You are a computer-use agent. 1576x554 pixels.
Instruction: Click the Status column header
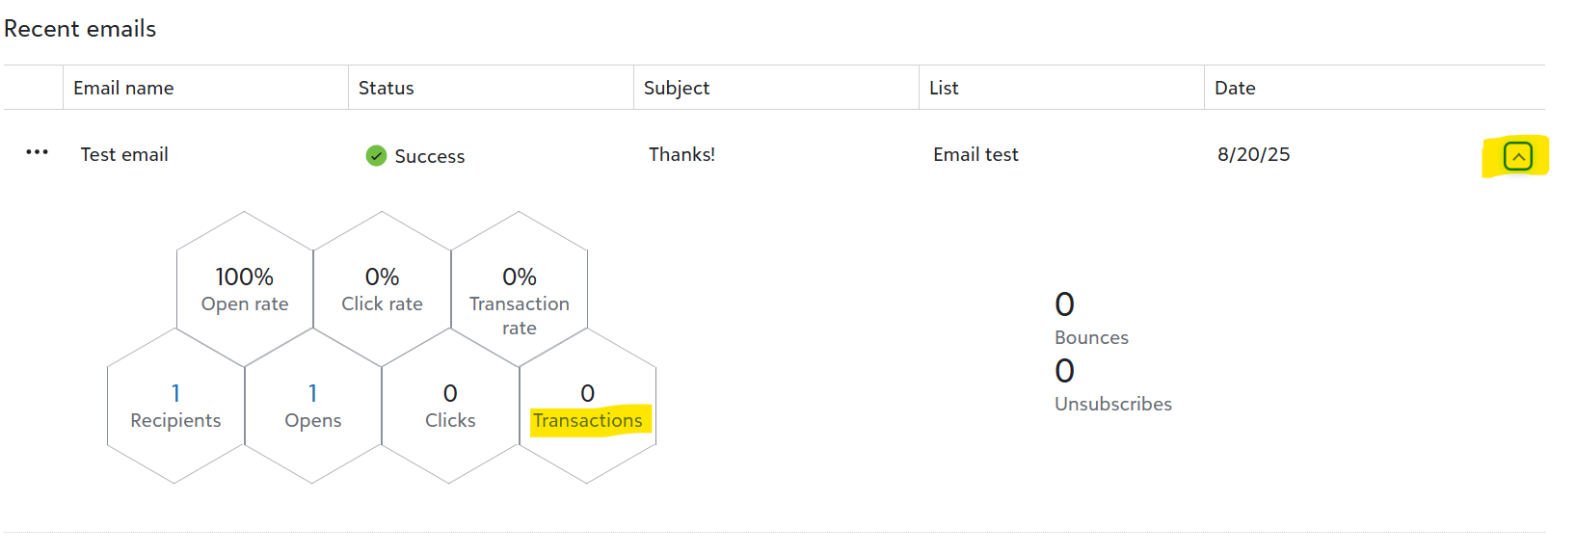click(x=386, y=88)
